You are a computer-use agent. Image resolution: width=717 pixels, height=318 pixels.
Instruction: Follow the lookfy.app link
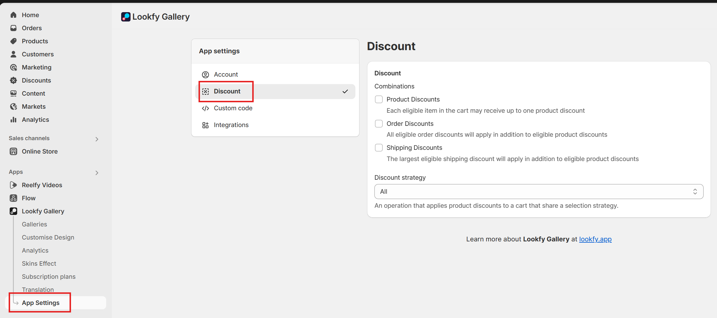595,239
